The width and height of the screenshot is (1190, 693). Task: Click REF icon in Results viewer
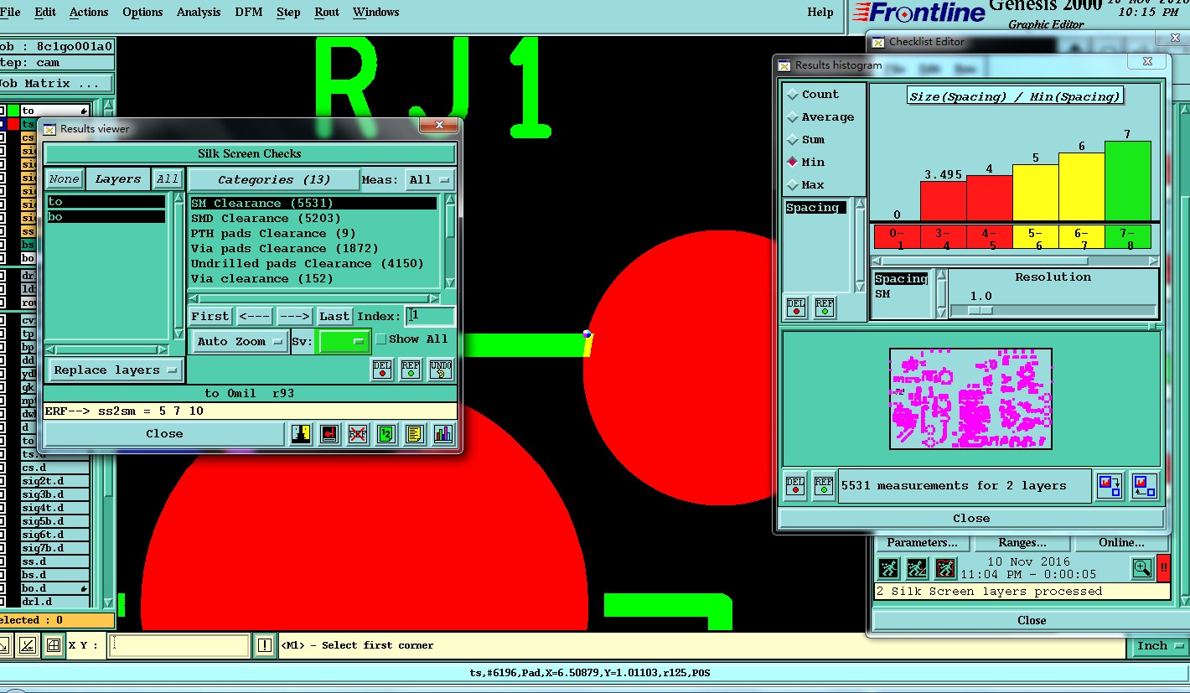pos(411,370)
